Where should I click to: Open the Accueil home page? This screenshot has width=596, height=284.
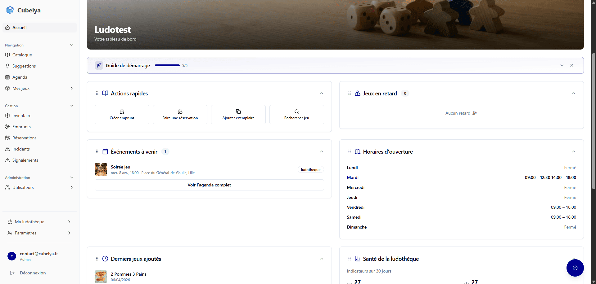point(39,28)
